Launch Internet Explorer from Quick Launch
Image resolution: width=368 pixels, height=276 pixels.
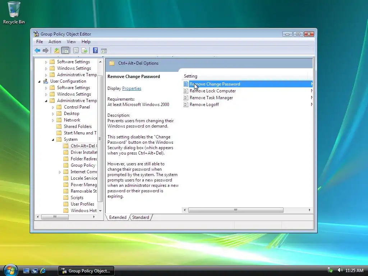[43, 271]
